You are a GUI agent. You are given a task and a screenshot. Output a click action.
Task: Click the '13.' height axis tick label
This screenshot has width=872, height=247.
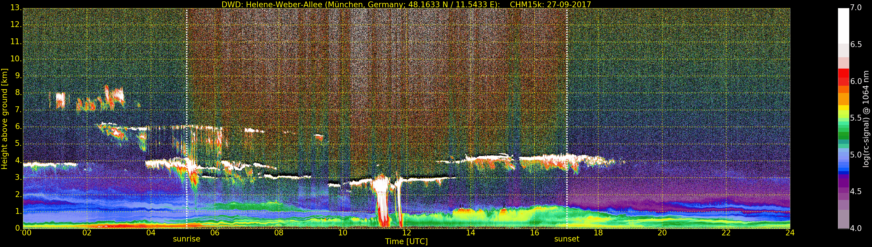17,8
